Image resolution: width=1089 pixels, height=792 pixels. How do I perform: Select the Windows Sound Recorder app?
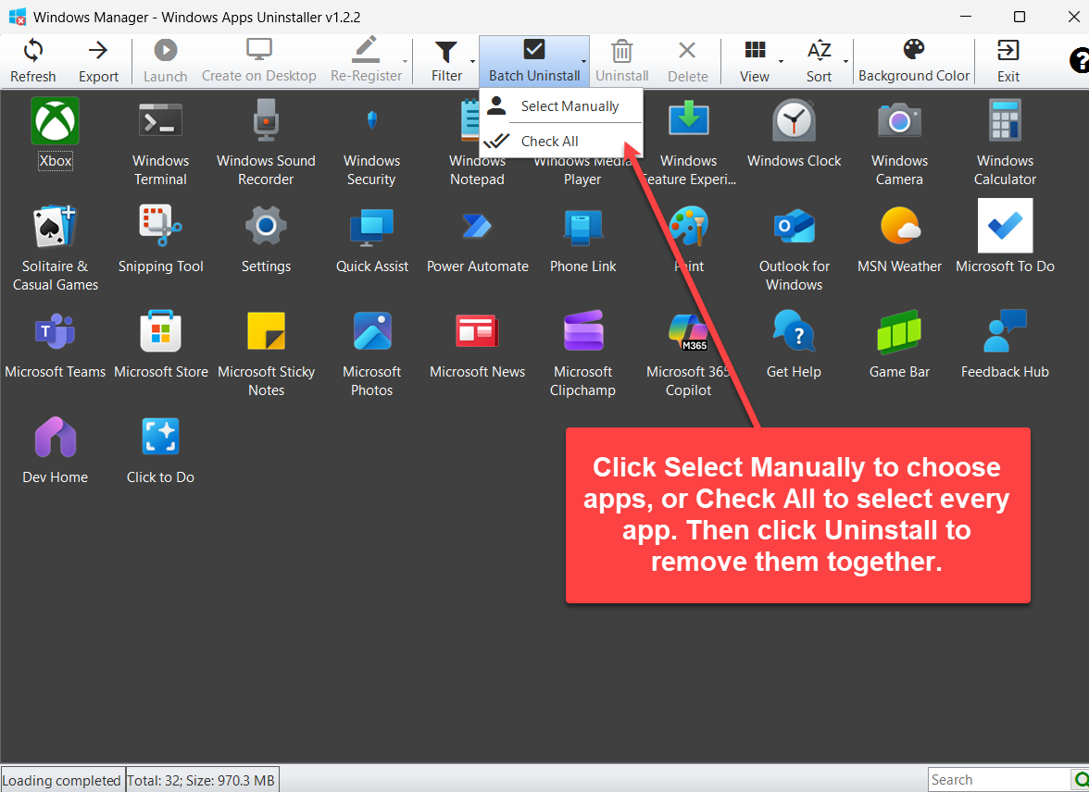266,143
